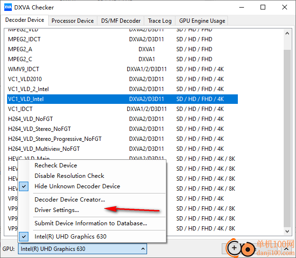Minimize the DXVA Checker window
This screenshot has width=296, height=258.
[242, 8]
